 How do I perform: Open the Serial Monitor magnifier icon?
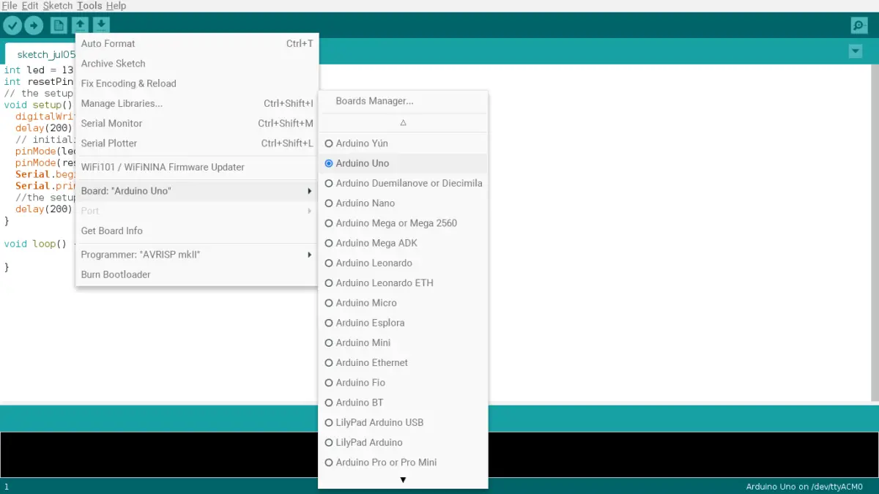[x=859, y=26]
